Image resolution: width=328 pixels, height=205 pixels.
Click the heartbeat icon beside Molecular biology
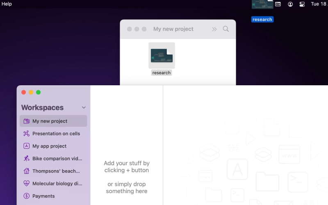point(26,183)
